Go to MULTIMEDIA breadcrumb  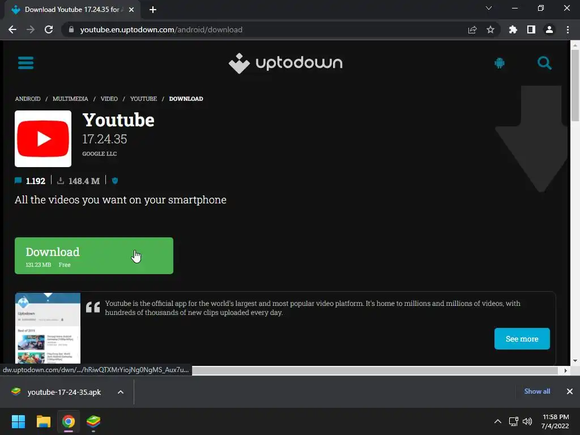tap(70, 99)
